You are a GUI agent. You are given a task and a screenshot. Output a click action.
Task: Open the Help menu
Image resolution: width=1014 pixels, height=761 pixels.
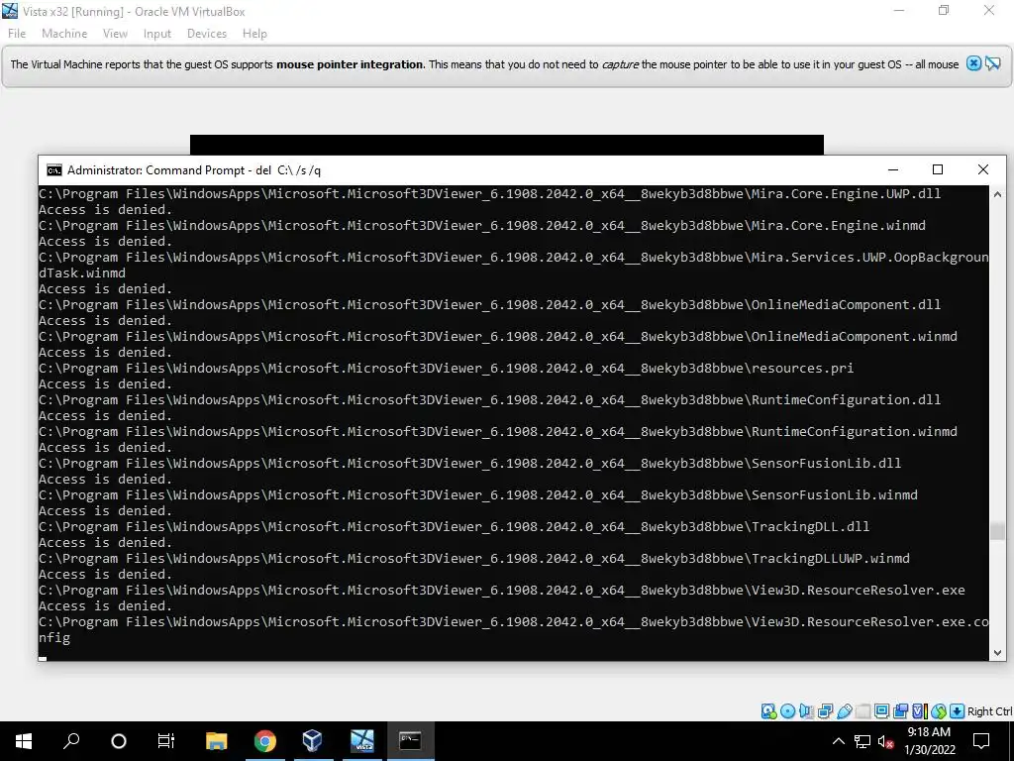(x=254, y=34)
